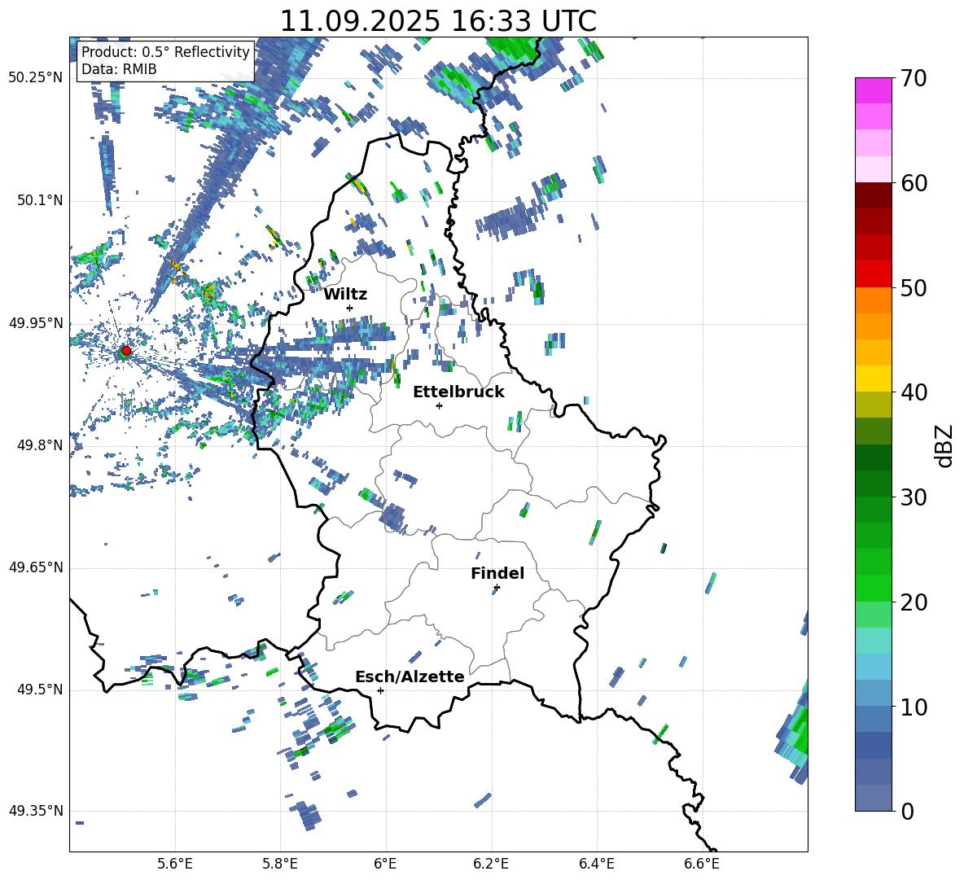Click the Ettelbruck station cross marker
This screenshot has width=964, height=880.
[x=439, y=405]
